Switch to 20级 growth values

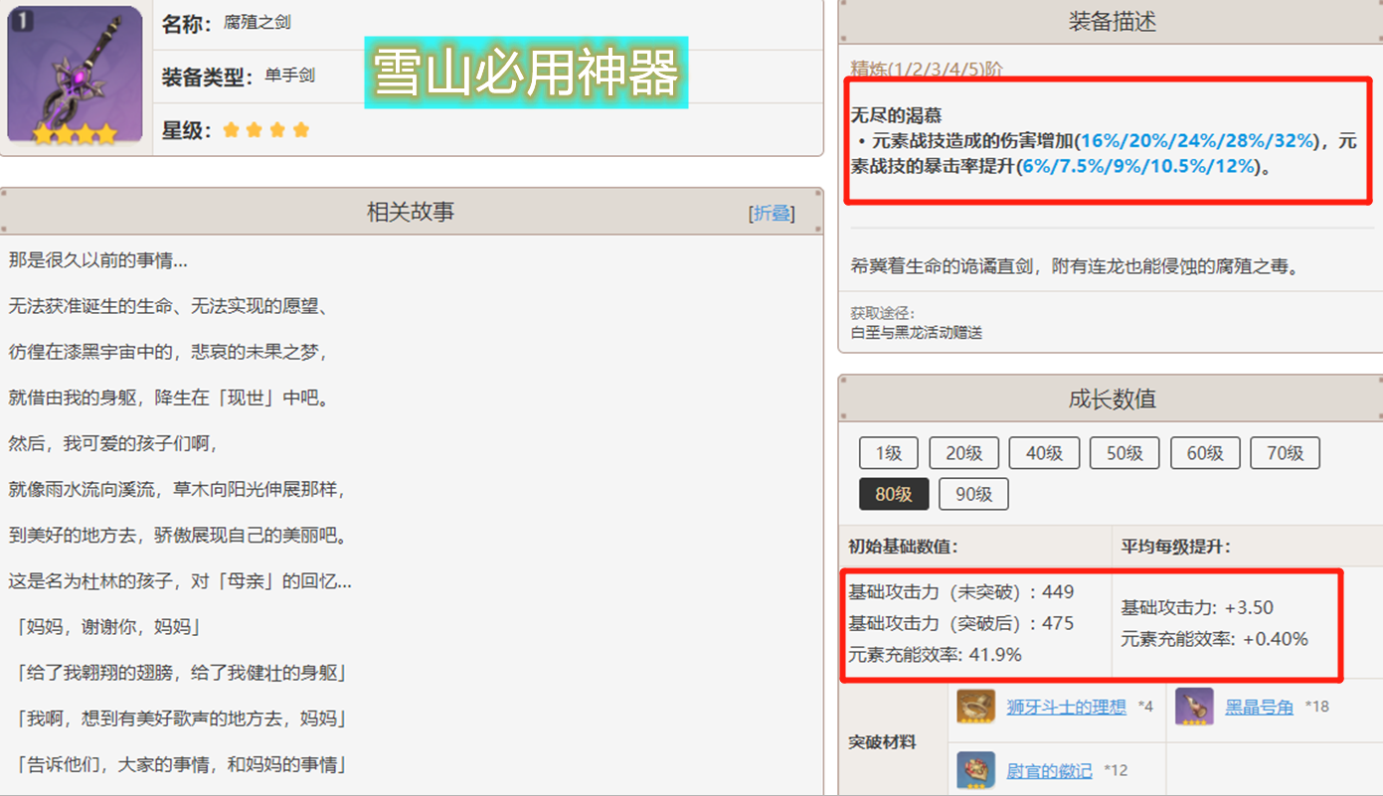(963, 453)
